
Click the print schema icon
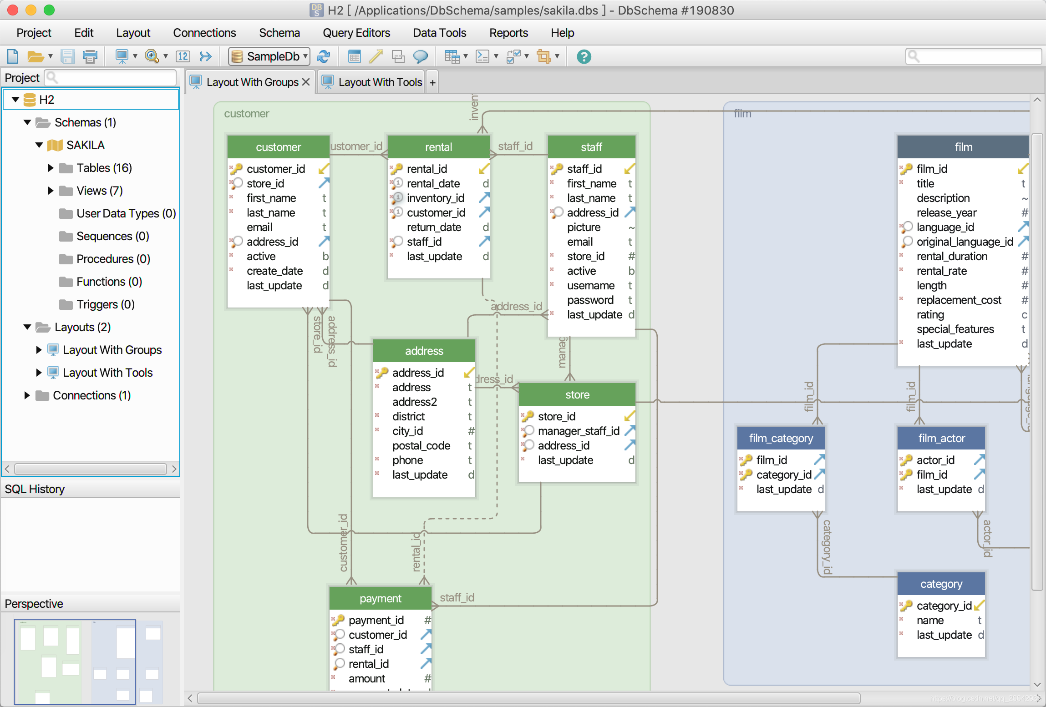pos(90,56)
